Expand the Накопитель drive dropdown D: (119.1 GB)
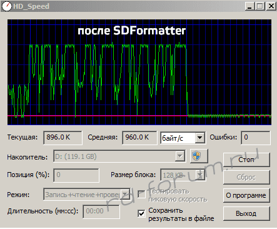The image size is (277, 229). [179, 156]
